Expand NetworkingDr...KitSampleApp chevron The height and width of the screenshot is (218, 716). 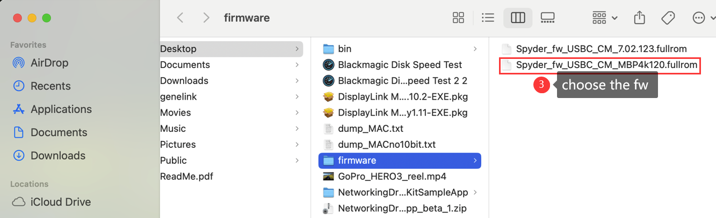pos(475,192)
